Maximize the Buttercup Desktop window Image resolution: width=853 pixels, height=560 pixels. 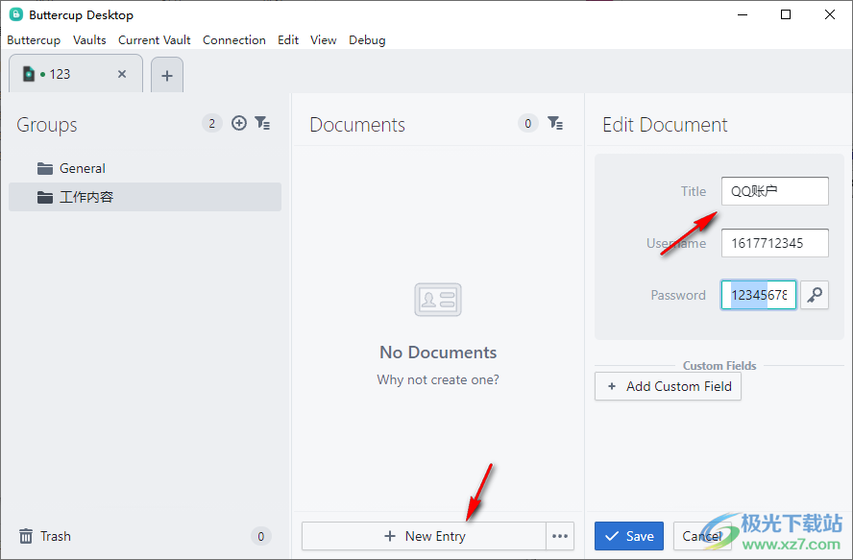[x=786, y=14]
